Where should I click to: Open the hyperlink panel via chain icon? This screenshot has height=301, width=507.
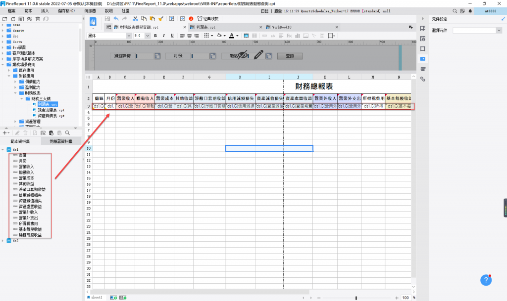423,79
